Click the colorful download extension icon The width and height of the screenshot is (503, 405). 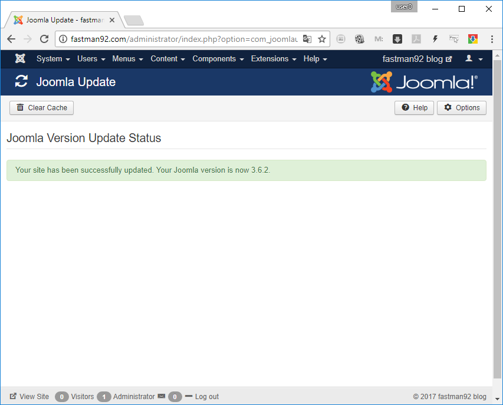coord(472,39)
